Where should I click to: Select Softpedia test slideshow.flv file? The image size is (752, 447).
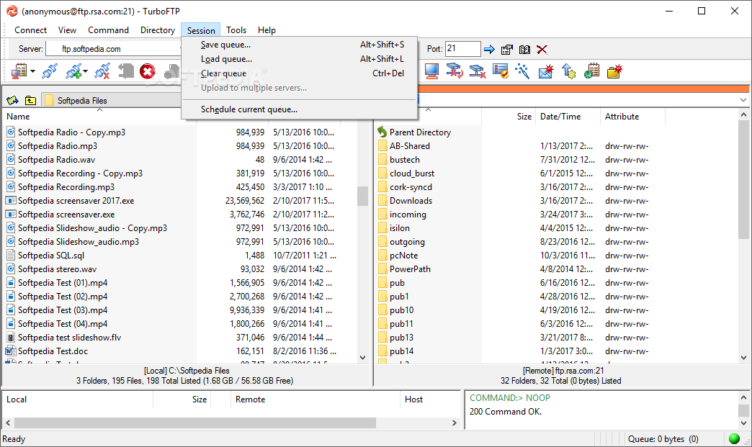70,338
